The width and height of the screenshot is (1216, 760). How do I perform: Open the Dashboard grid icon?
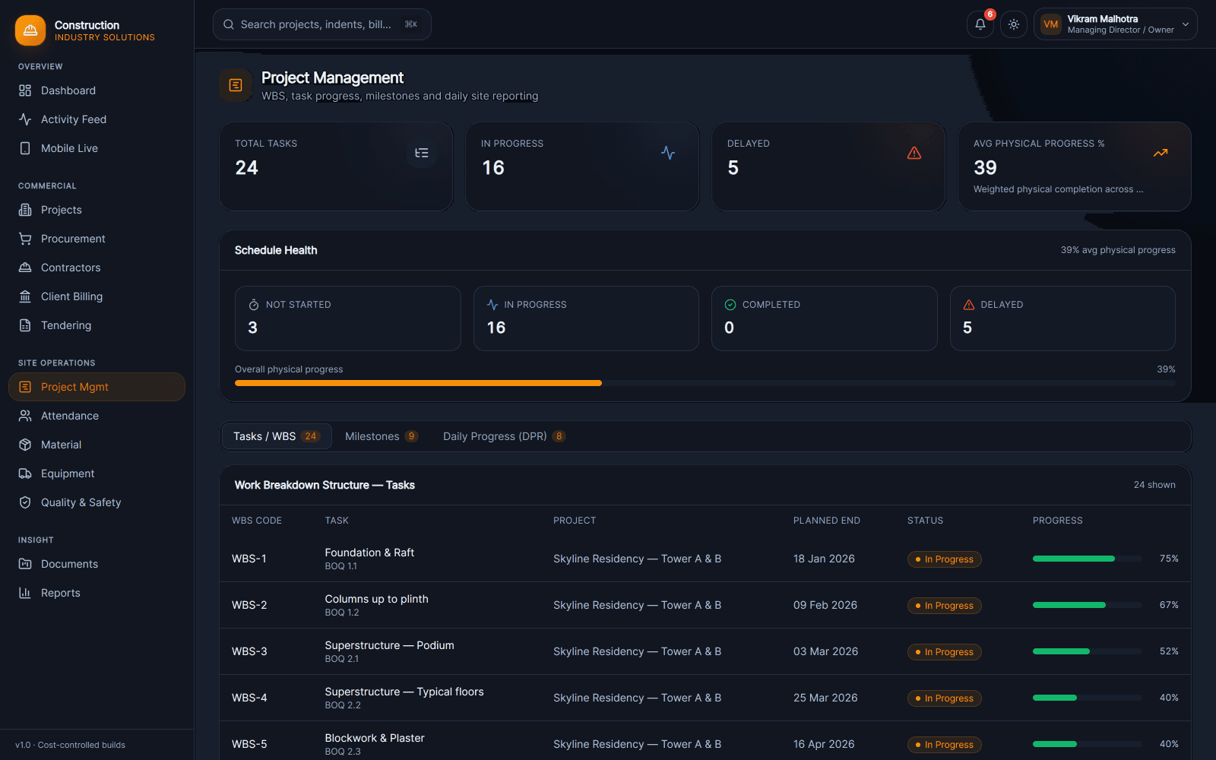[x=25, y=90]
